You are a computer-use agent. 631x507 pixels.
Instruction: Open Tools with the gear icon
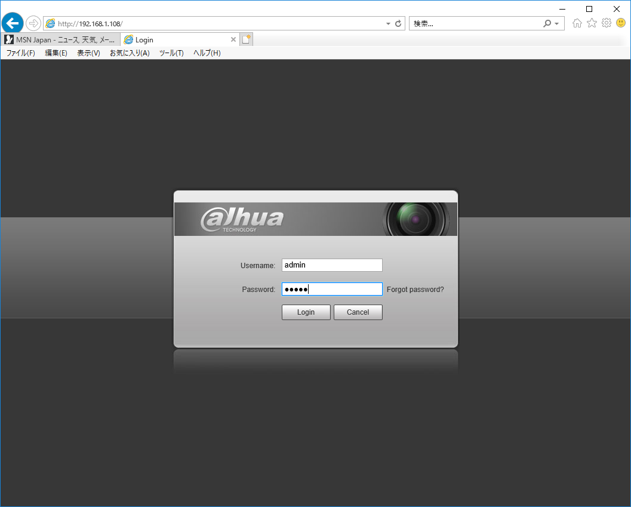point(607,23)
